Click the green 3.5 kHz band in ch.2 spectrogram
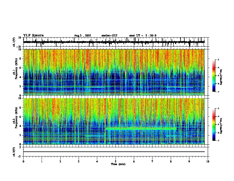 coord(141,129)
